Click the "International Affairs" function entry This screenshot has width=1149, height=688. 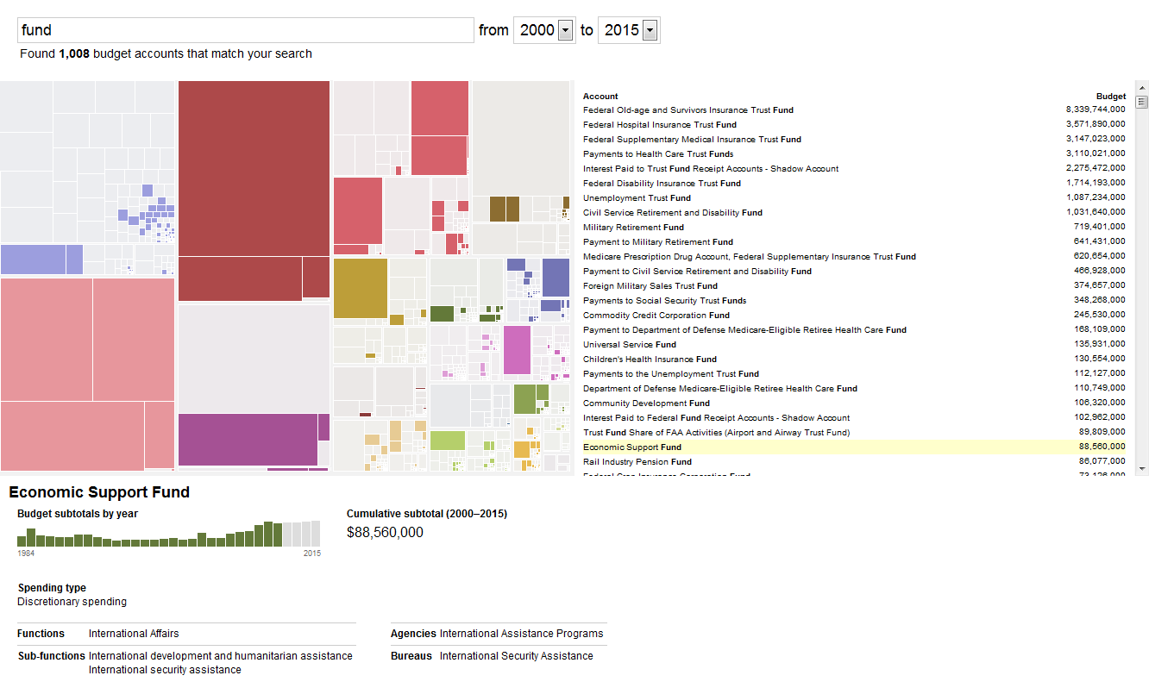click(133, 633)
